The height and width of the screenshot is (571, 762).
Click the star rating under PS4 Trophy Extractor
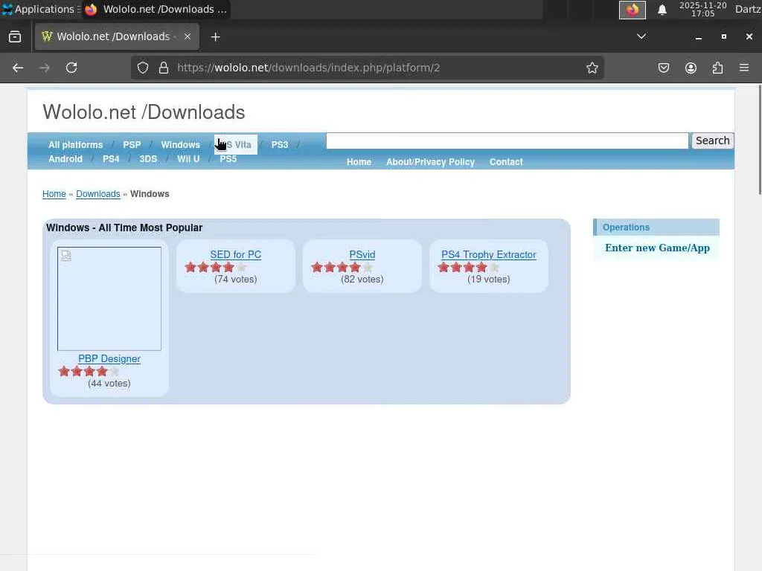pos(469,267)
